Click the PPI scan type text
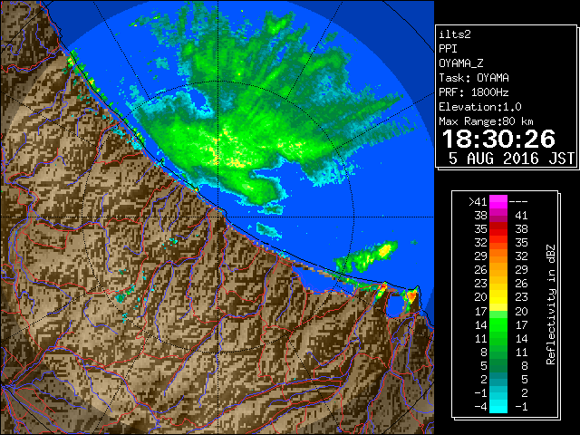 click(448, 49)
